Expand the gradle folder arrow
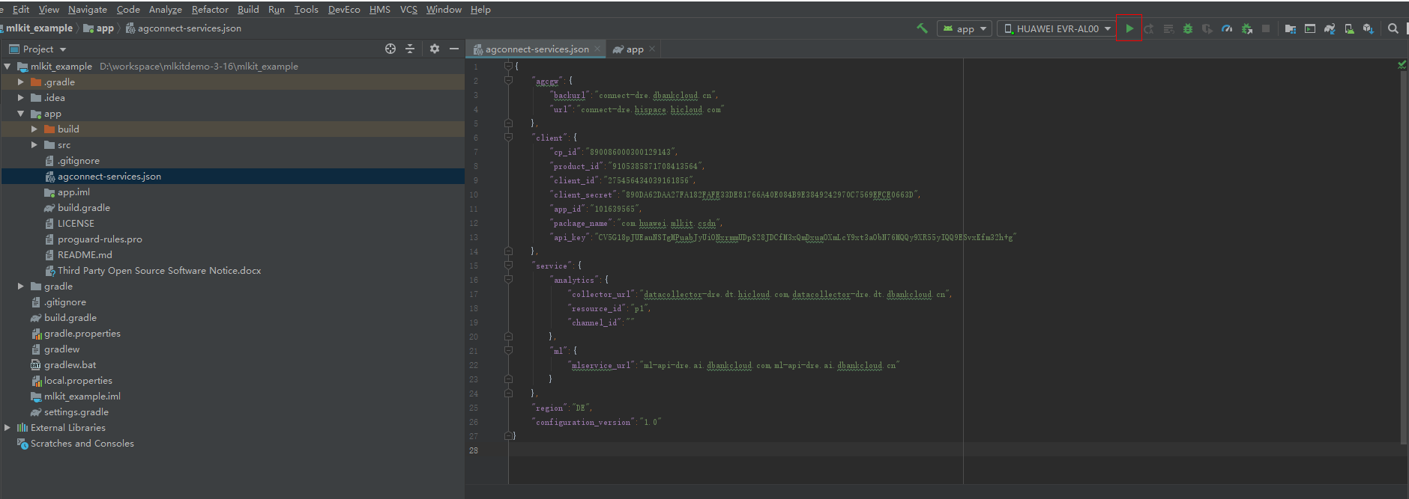Image resolution: width=1409 pixels, height=499 pixels. coord(21,286)
